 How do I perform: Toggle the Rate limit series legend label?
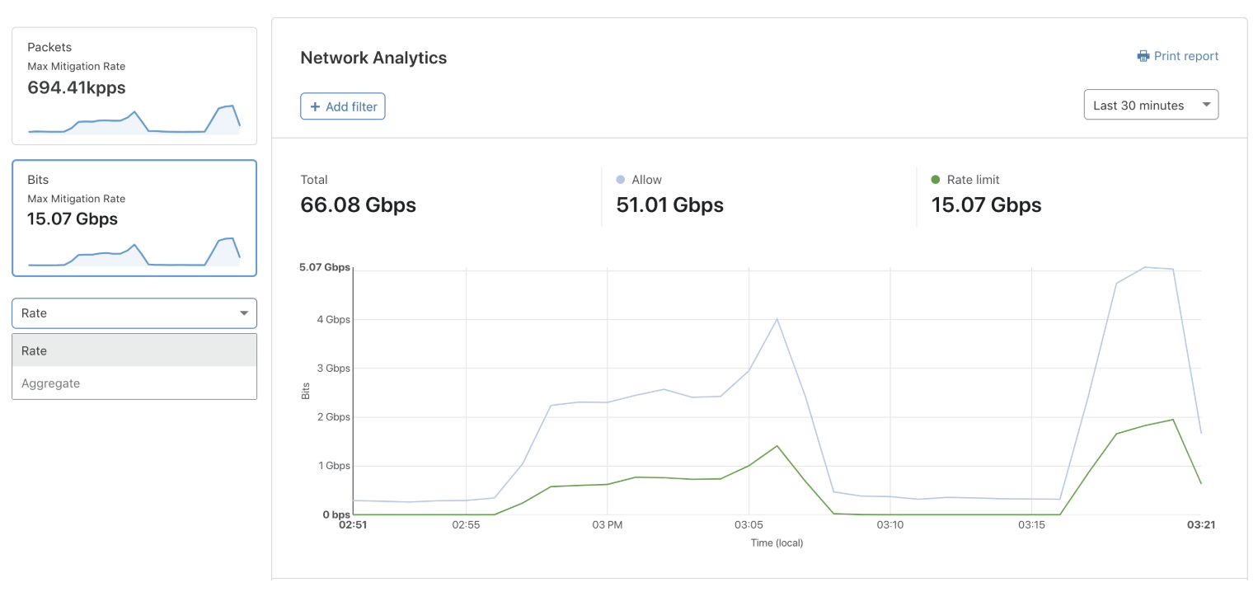(x=974, y=179)
